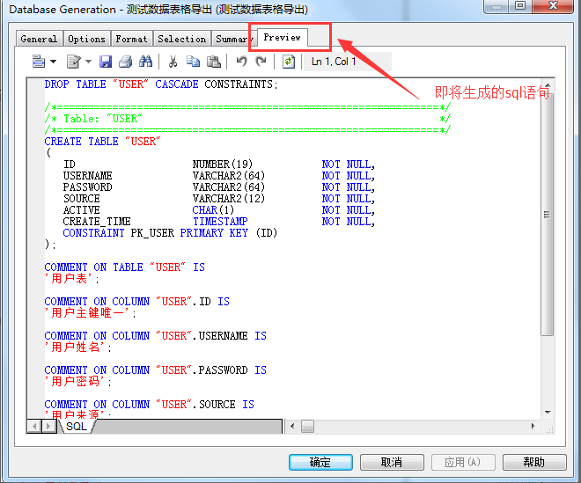Paste from clipboard icon
Viewport: 581px width, 483px height.
coord(213,62)
